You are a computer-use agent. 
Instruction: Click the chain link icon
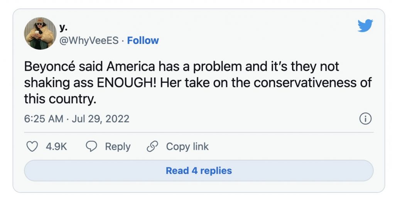tap(152, 147)
